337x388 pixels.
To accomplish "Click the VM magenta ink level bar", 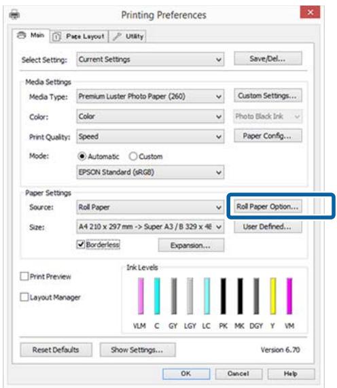I will pos(289,296).
